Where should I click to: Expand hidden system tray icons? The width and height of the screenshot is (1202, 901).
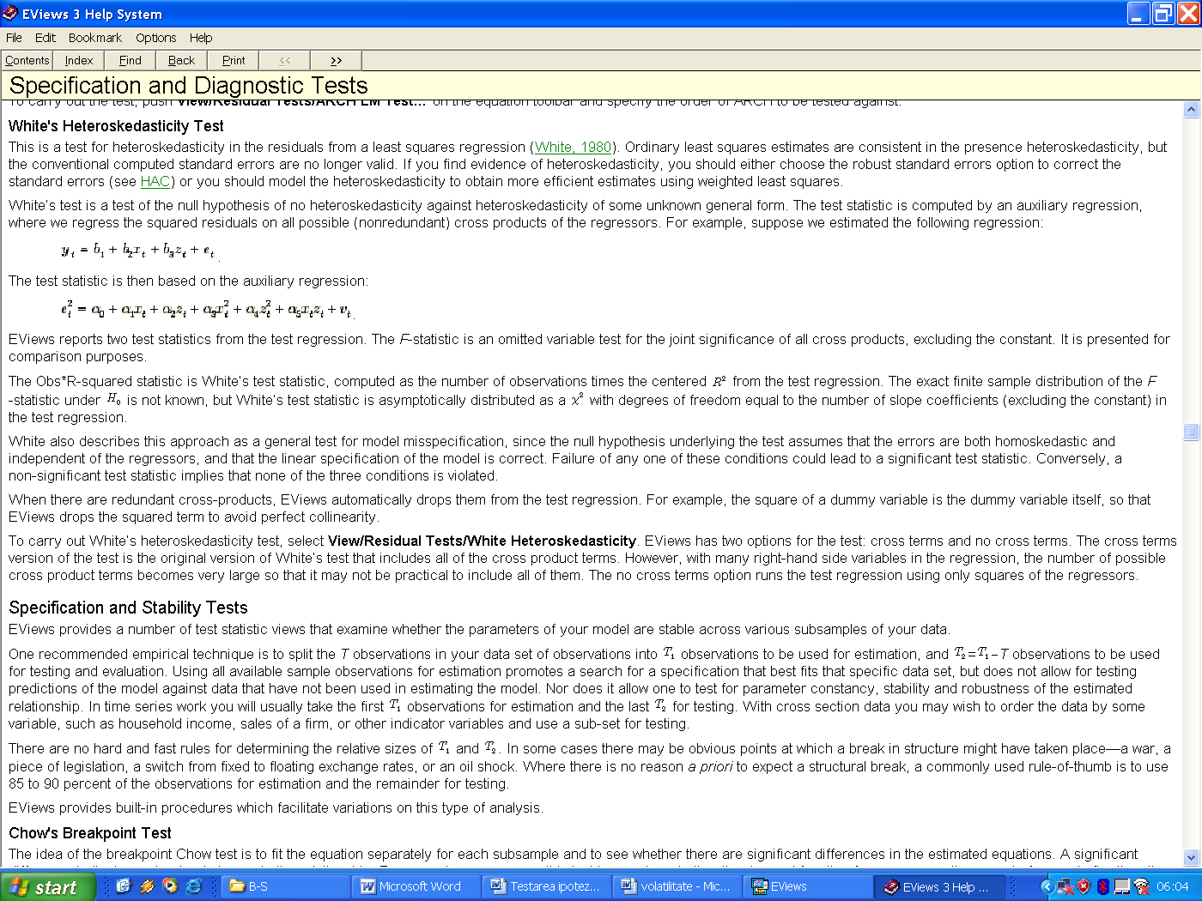click(x=1046, y=886)
